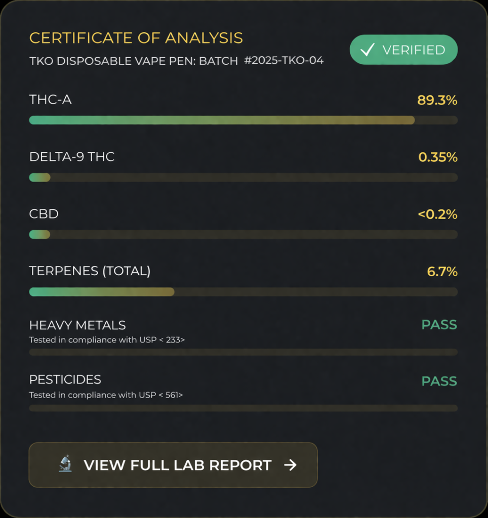488x518 pixels.
Task: Select the 0.35% Delta-9 THC value
Action: coord(438,157)
